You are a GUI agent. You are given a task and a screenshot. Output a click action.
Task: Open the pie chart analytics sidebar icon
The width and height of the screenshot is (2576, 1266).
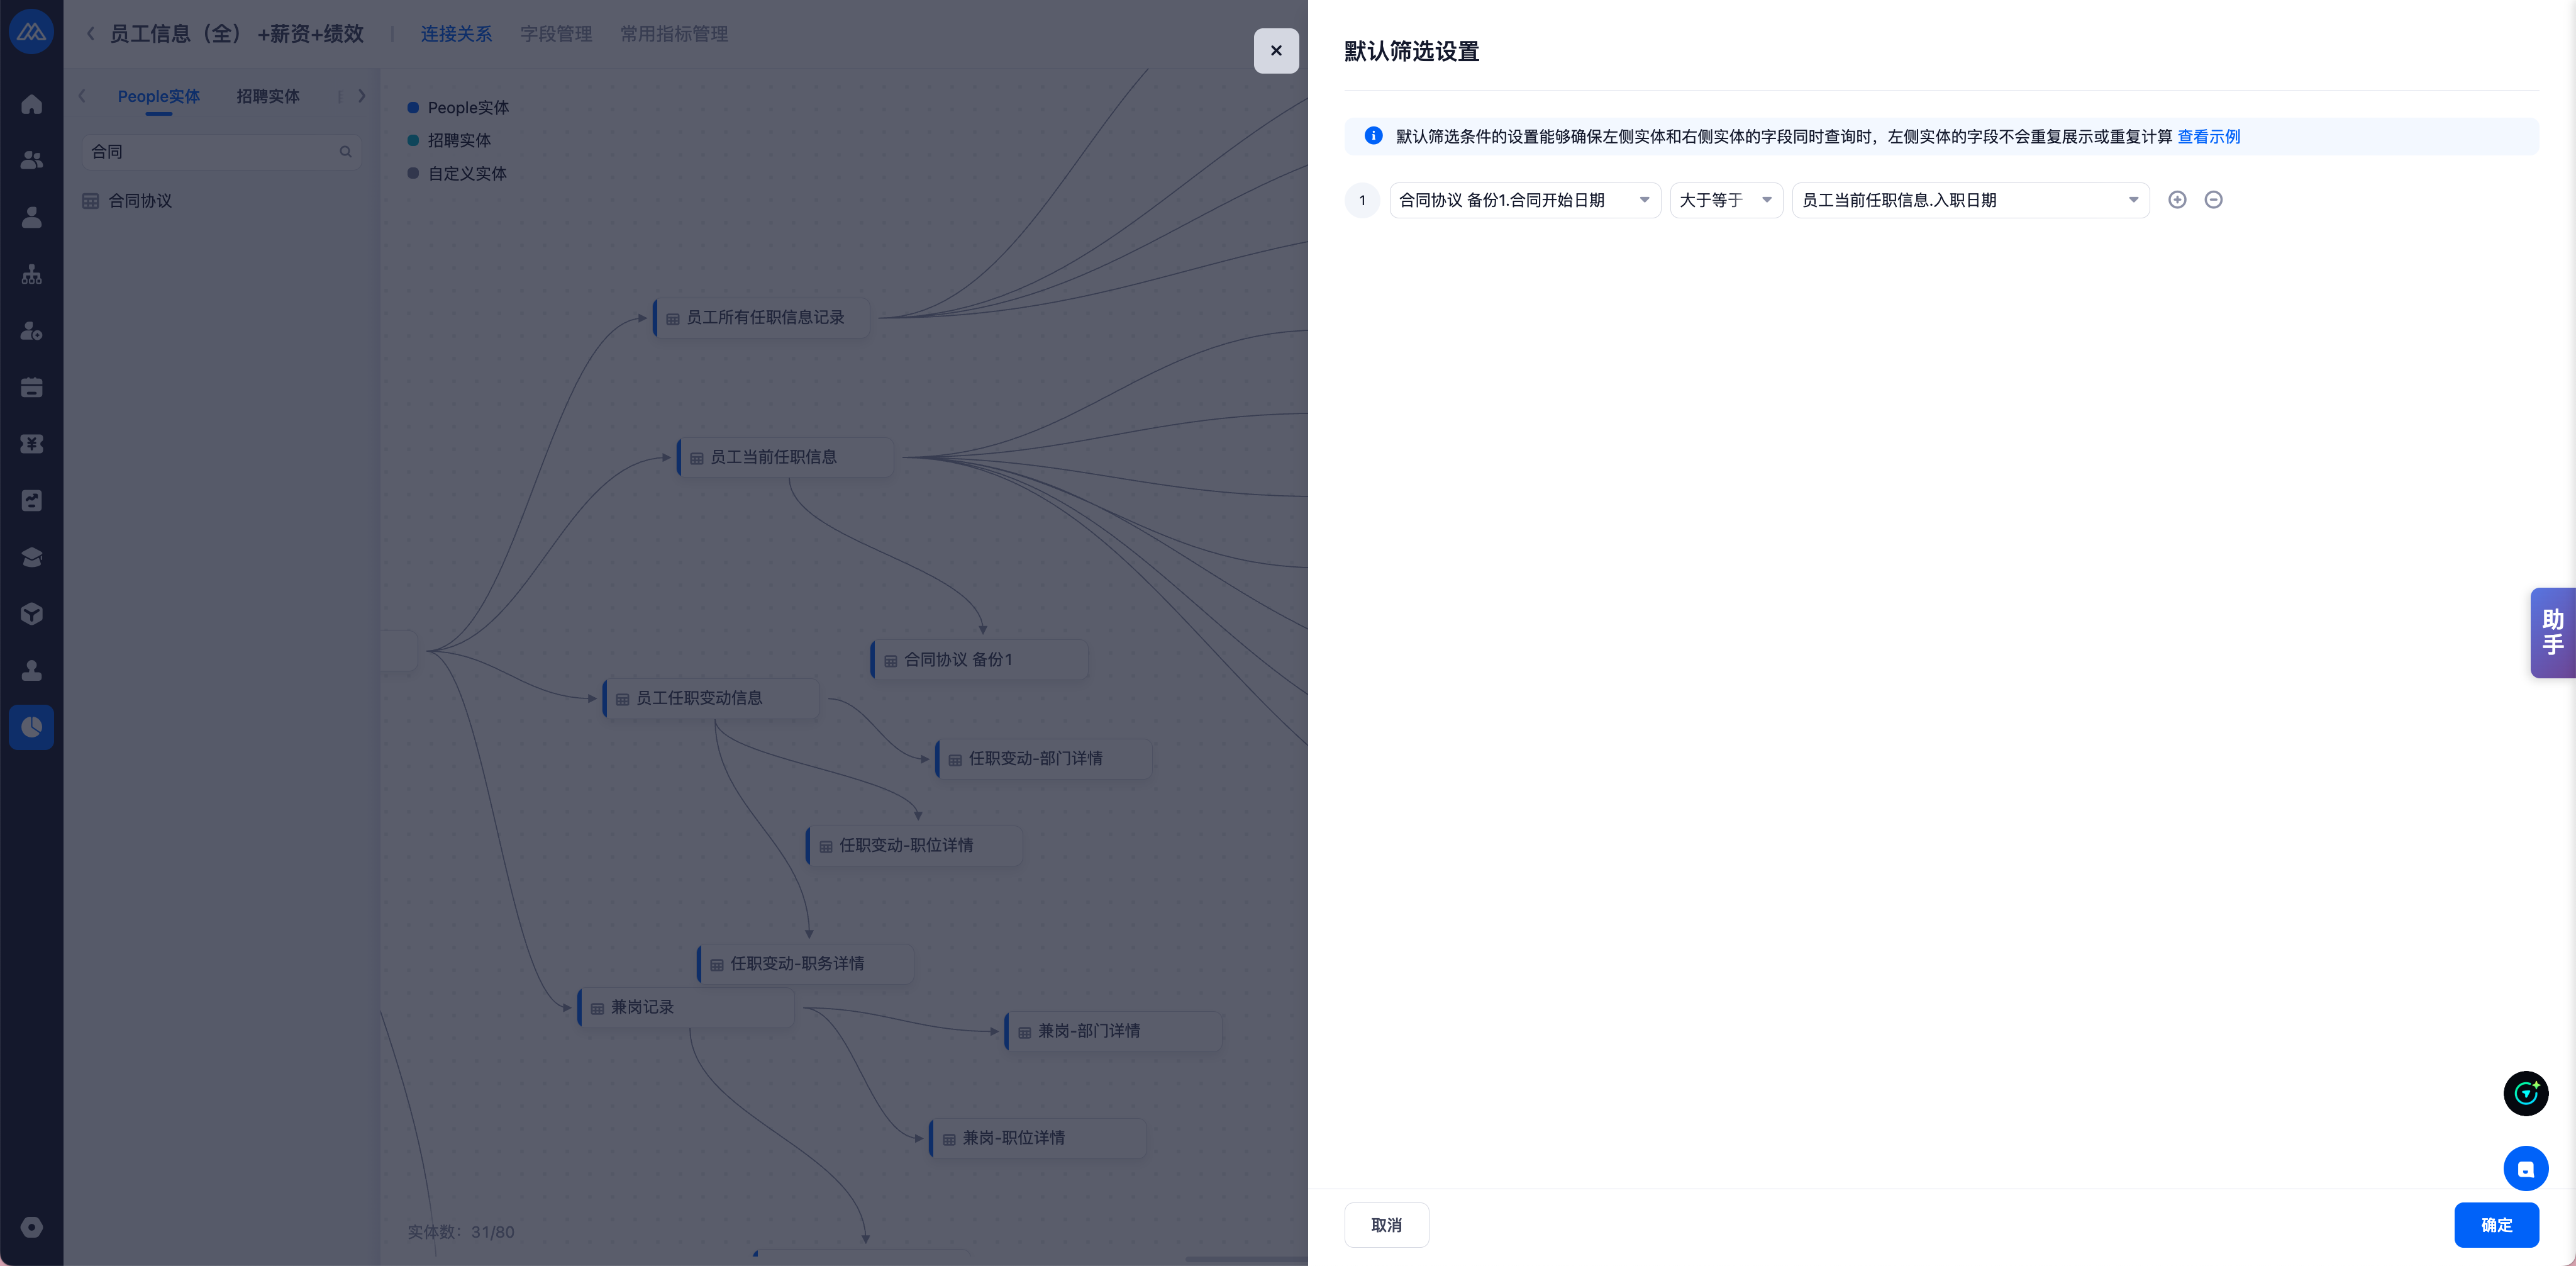pos(32,727)
